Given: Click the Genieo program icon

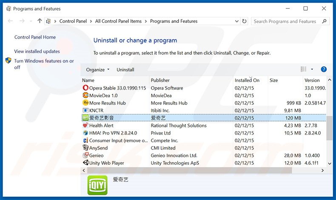Looking at the screenshot, I should click(x=85, y=155).
